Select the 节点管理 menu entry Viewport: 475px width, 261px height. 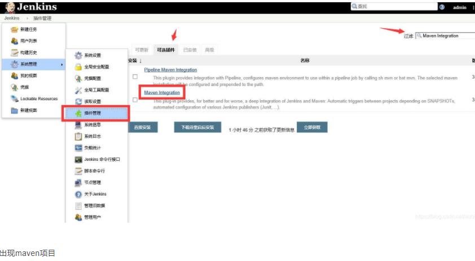[x=93, y=182]
